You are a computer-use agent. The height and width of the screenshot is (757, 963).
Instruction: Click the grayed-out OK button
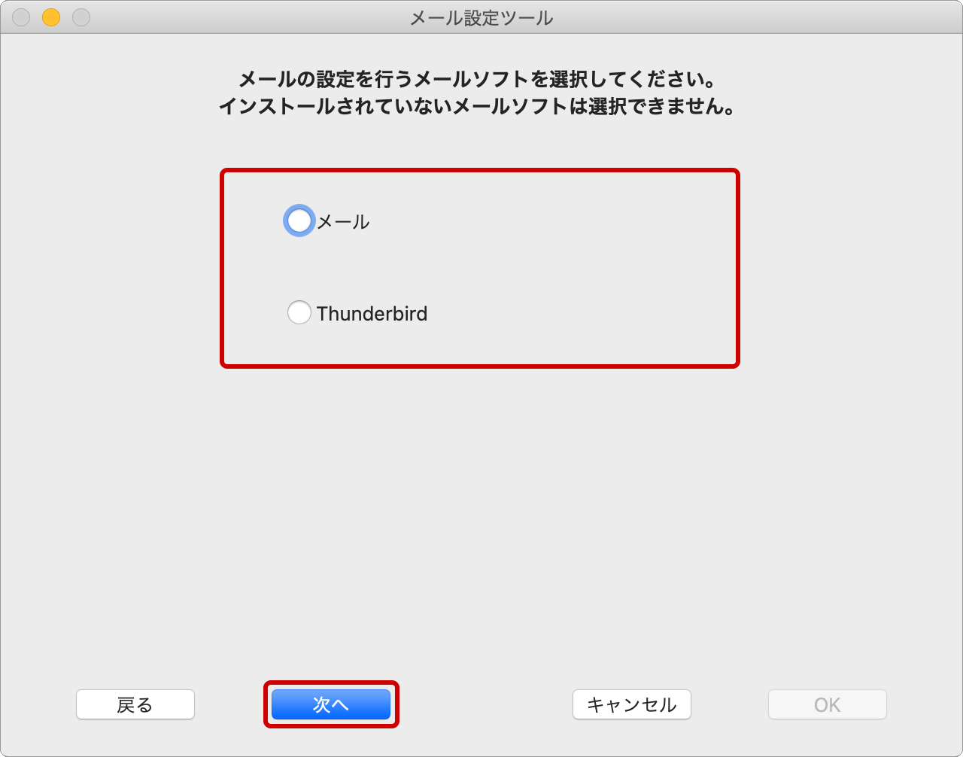coord(828,704)
